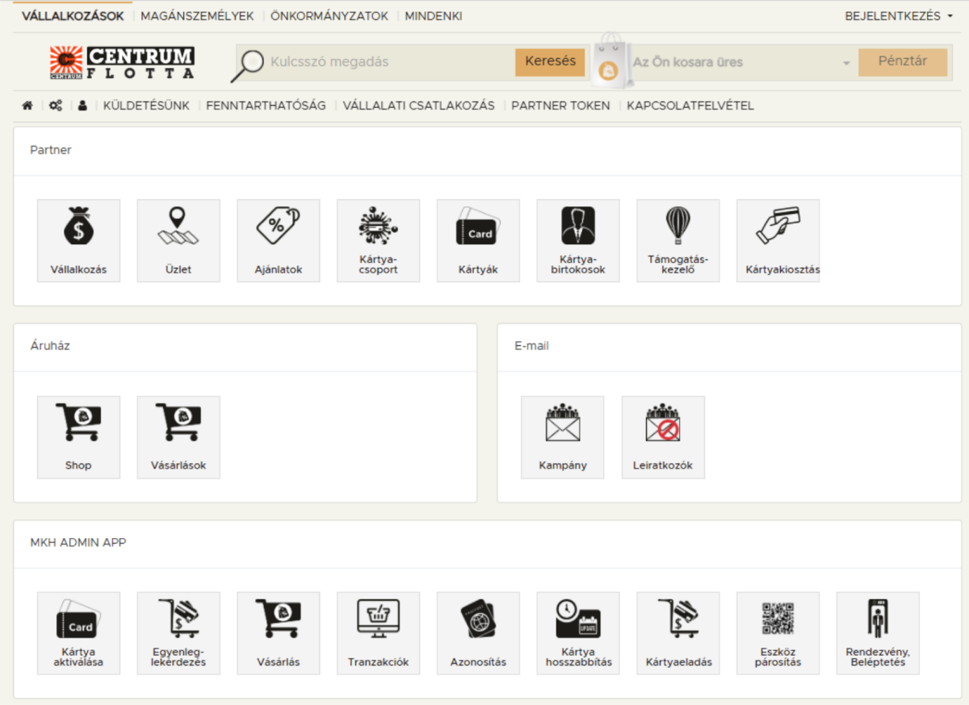Open Rendezvény, Beléptetés gate icon
This screenshot has height=705, width=969.
(x=877, y=619)
